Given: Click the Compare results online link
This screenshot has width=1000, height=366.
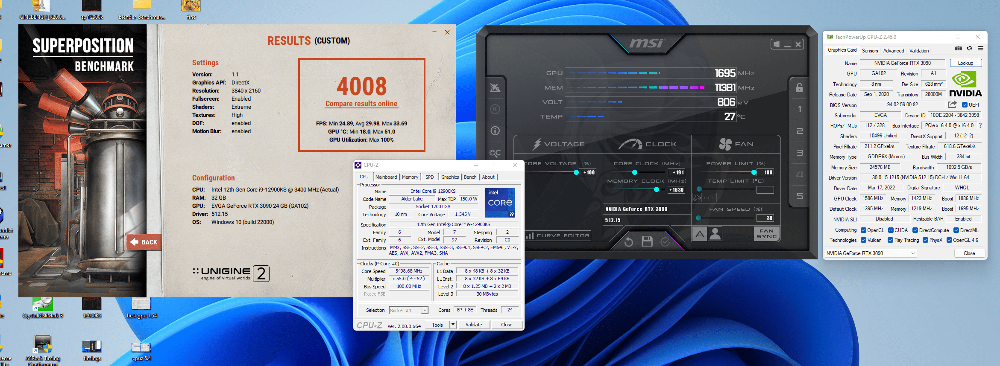Looking at the screenshot, I should click(x=361, y=104).
